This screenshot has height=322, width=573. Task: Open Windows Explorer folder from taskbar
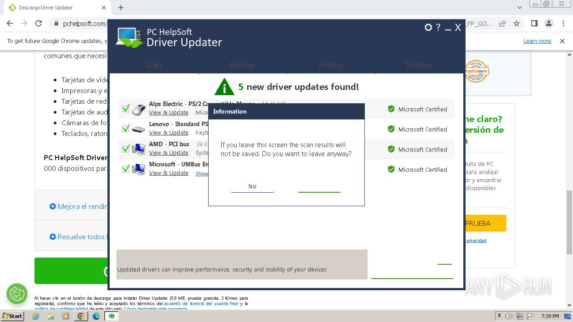point(51,316)
